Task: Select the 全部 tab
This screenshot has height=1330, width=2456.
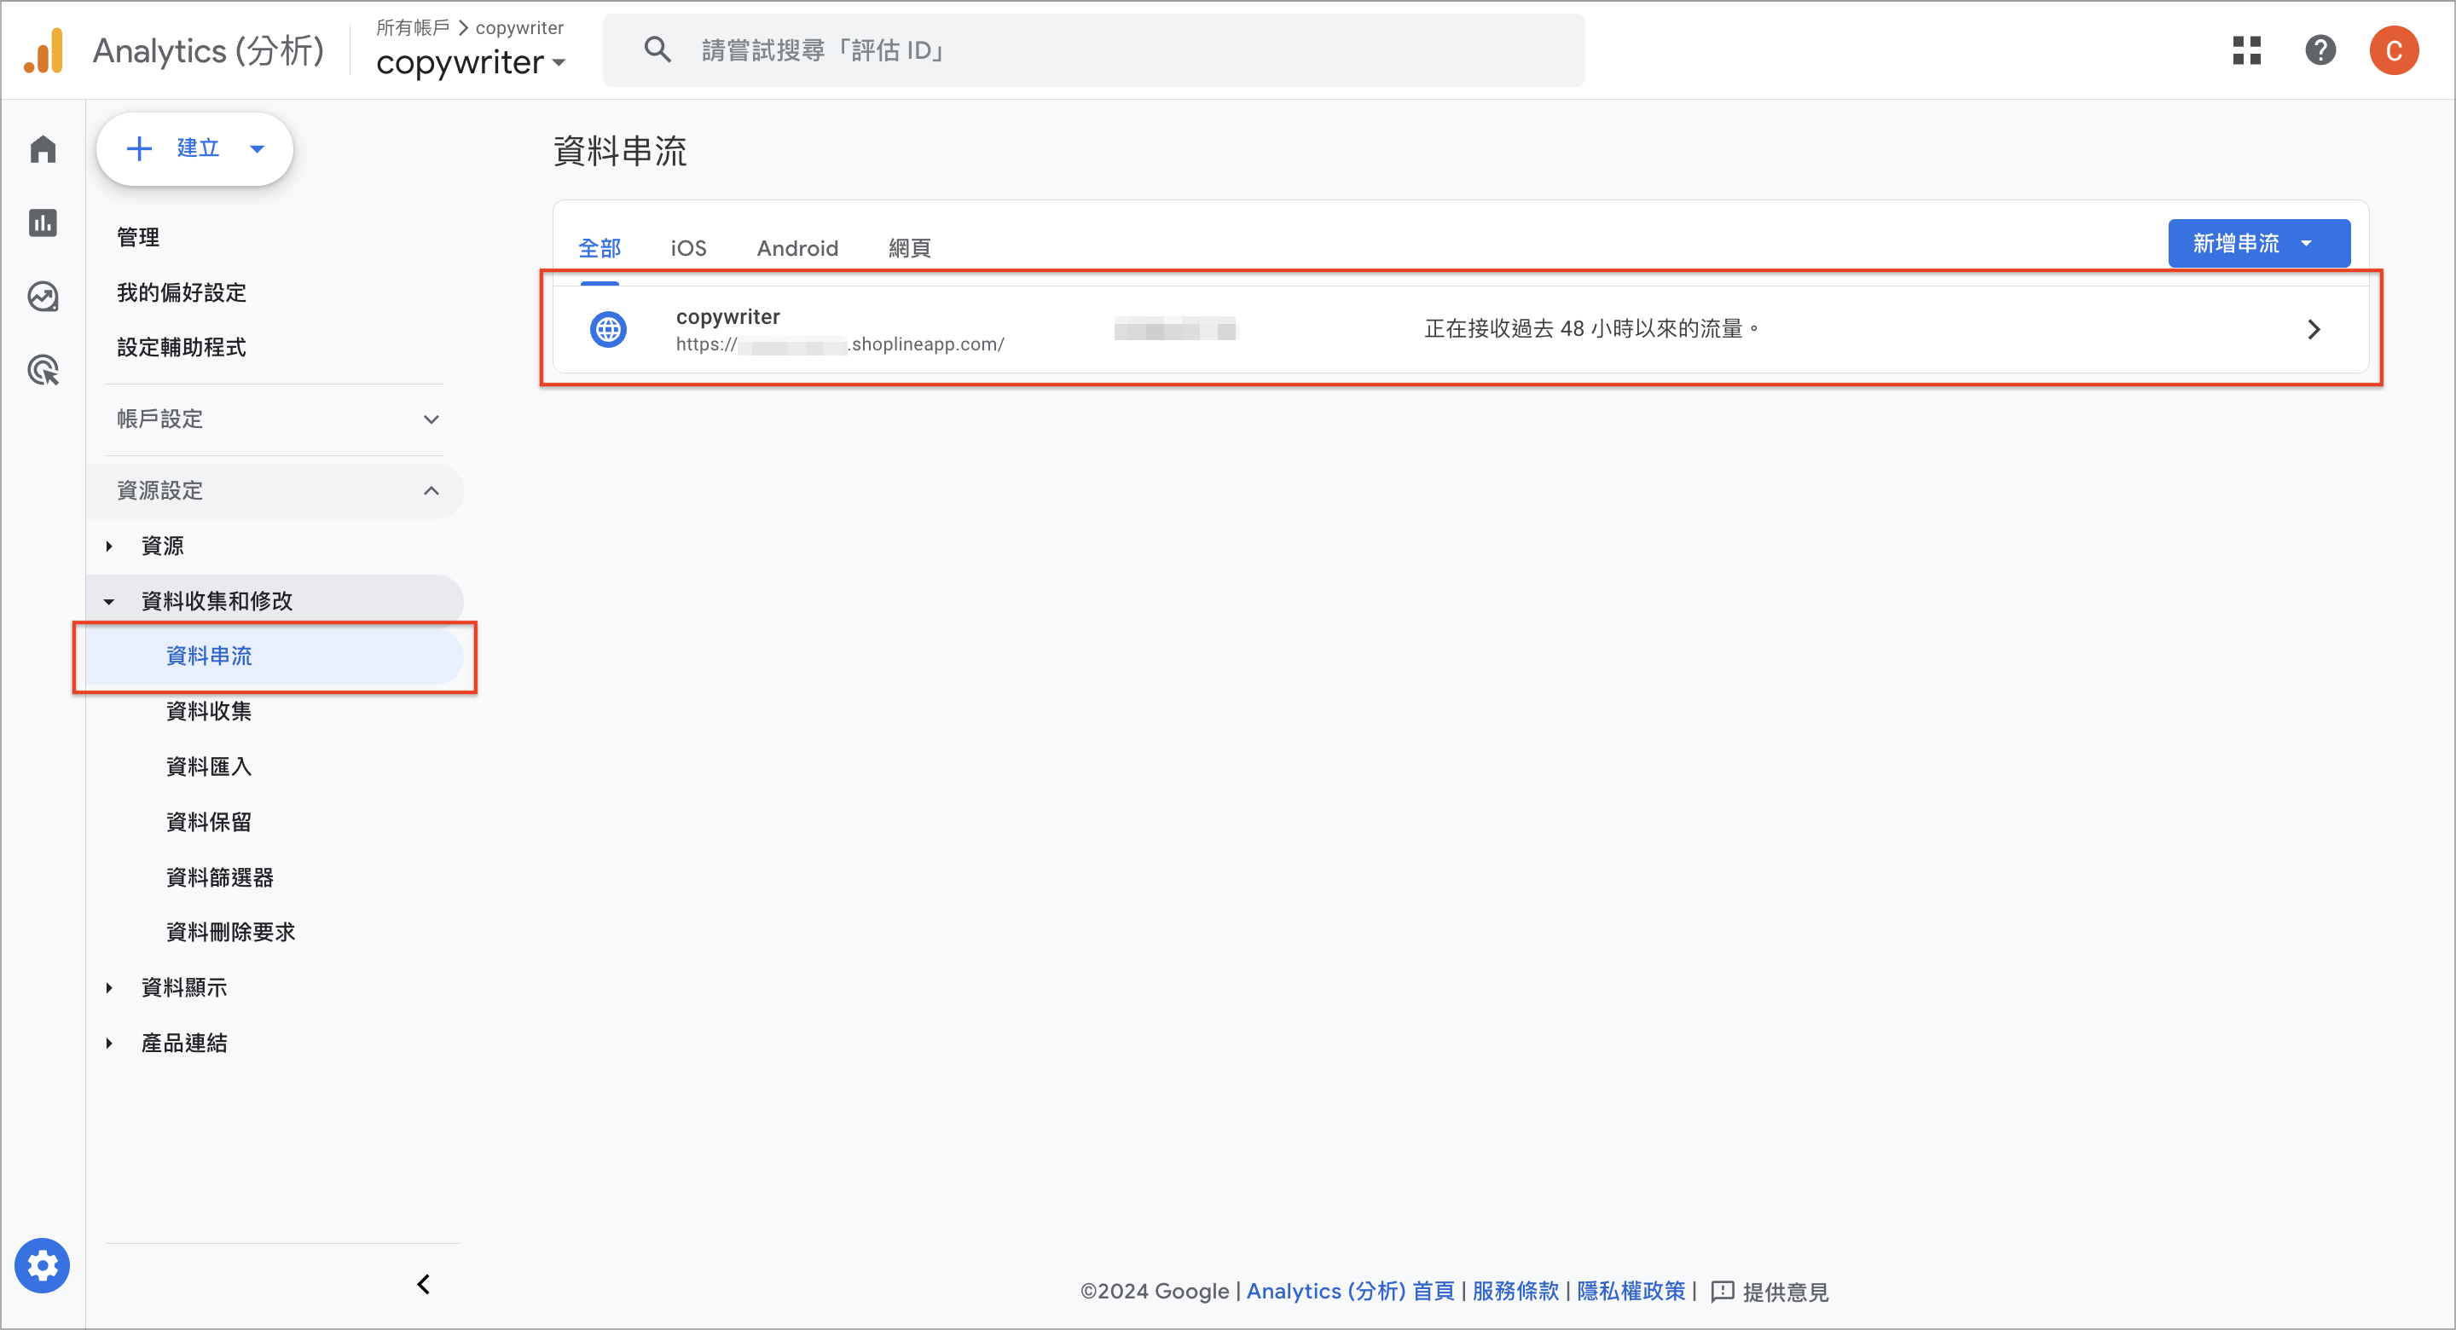Action: tap(599, 248)
